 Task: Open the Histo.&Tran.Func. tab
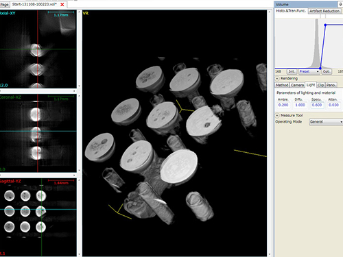[x=291, y=11]
